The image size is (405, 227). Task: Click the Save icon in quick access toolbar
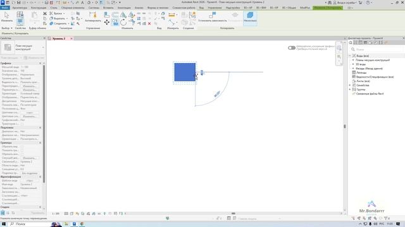(x=18, y=3)
